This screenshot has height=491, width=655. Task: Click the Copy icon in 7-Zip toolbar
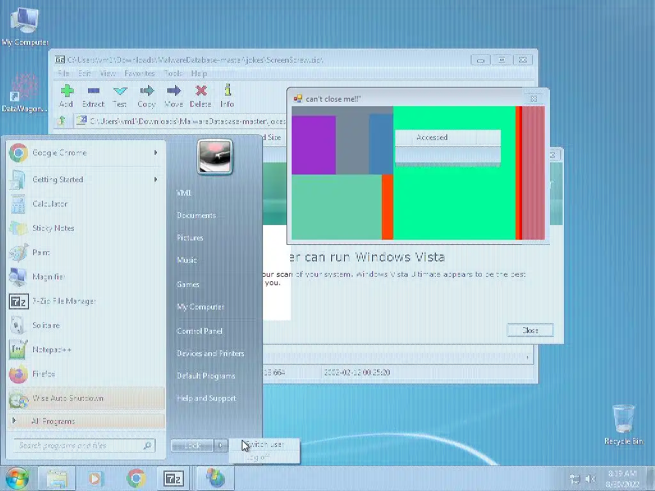pos(147,91)
